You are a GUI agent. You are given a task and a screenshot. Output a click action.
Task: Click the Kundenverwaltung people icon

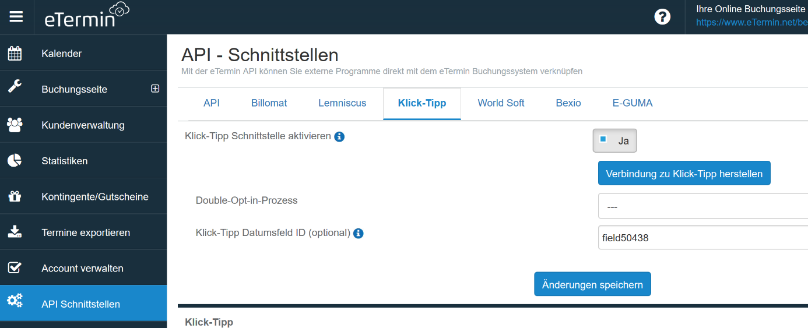tap(15, 125)
